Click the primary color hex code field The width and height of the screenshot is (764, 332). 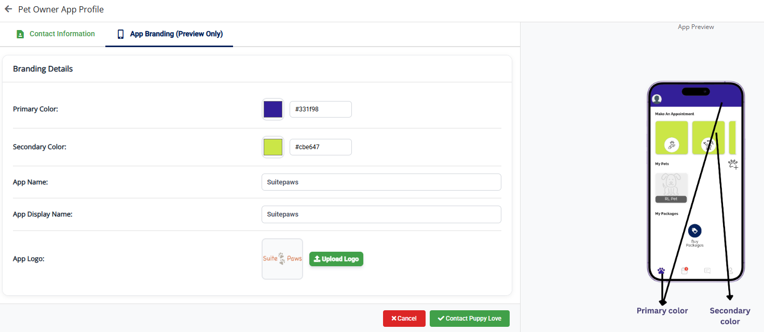tap(320, 109)
